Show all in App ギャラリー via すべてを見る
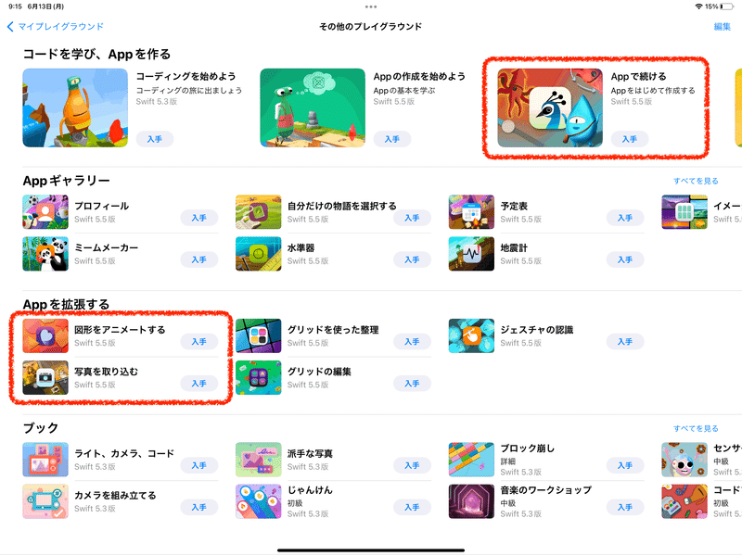Screen dimensions: 742x556 tap(696, 181)
